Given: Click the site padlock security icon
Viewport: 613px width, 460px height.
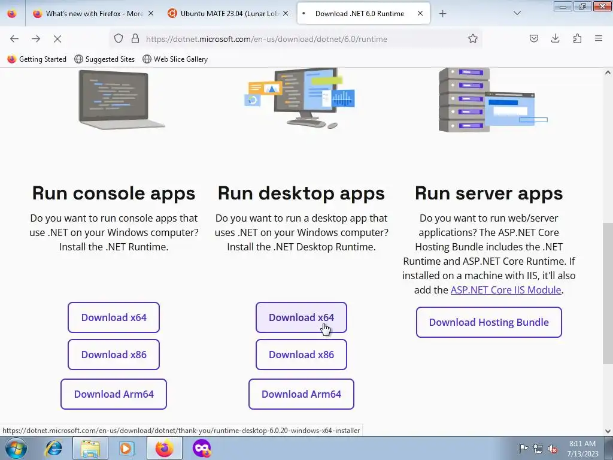Looking at the screenshot, I should (135, 39).
